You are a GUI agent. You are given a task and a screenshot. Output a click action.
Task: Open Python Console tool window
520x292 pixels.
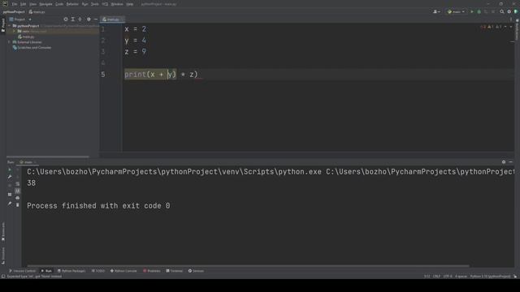pos(123,271)
